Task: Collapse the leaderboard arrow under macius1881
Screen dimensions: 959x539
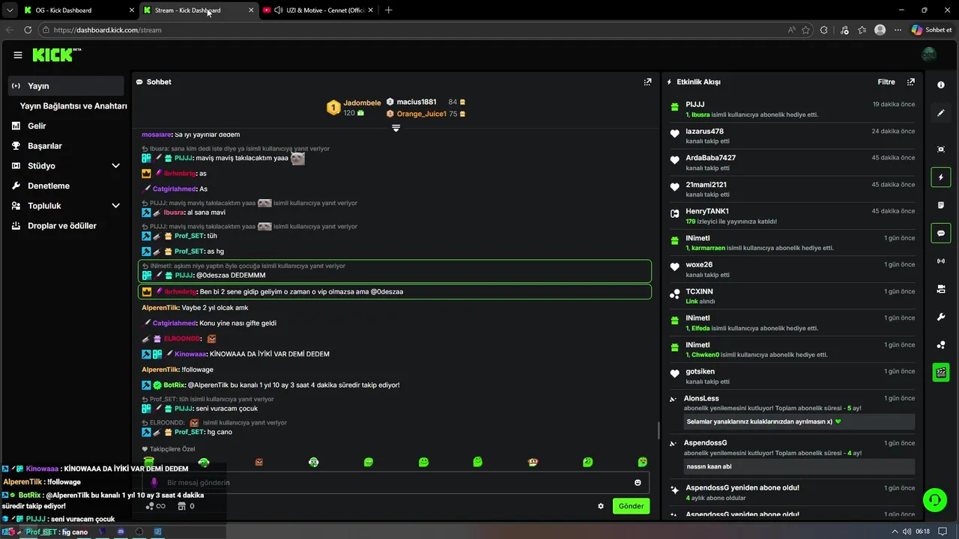Action: pyautogui.click(x=396, y=128)
